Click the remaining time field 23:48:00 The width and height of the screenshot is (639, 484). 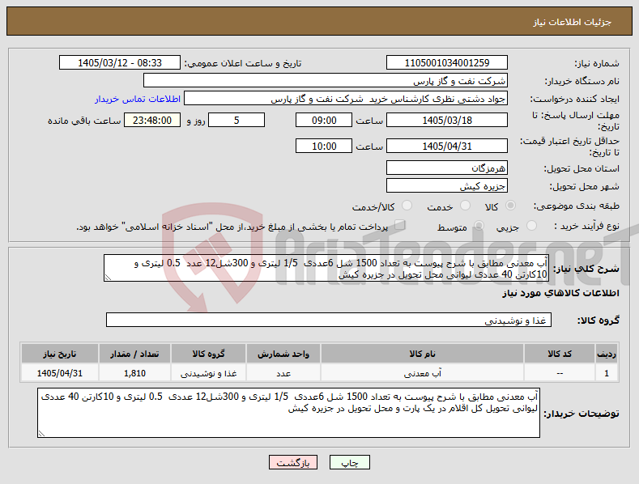tap(152, 120)
